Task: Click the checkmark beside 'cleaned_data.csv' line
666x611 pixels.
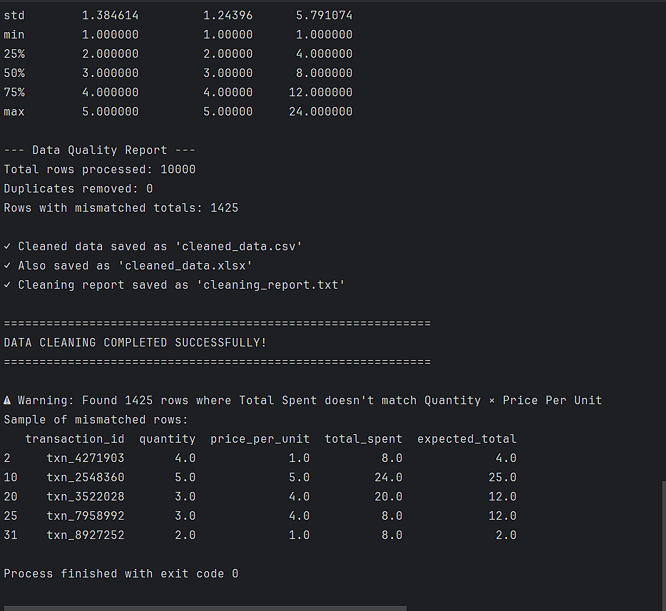Action: [7, 246]
